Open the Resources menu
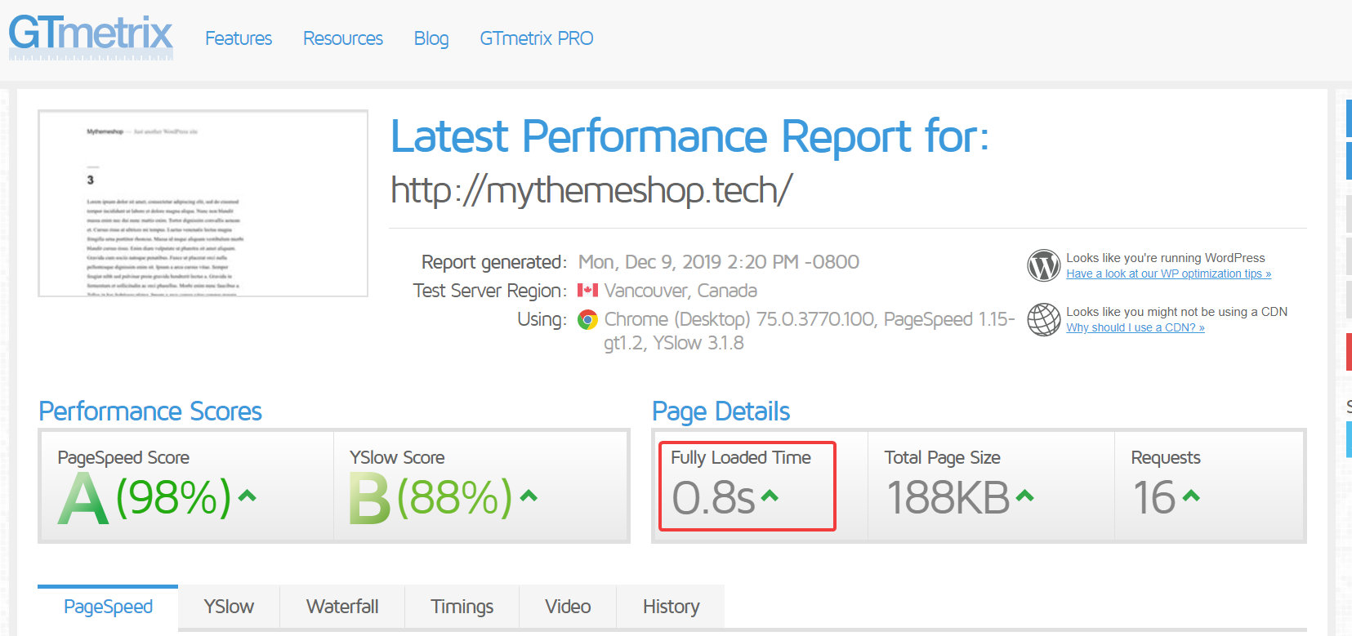This screenshot has width=1352, height=636. pyautogui.click(x=343, y=38)
